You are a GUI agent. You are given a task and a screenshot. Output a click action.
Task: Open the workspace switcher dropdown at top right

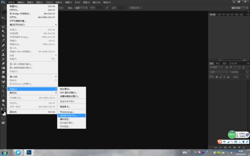click(240, 8)
